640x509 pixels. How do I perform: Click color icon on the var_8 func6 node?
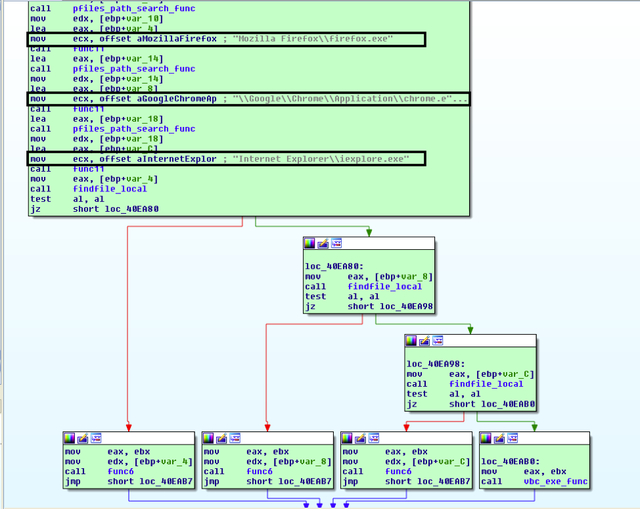[208, 439]
